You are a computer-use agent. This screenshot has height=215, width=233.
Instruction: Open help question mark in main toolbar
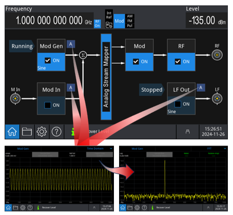[x=56, y=132]
